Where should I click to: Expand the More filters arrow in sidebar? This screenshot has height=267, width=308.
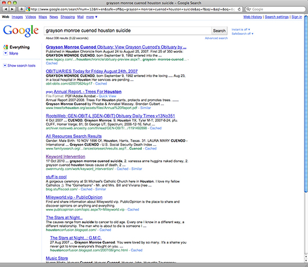click(5, 53)
